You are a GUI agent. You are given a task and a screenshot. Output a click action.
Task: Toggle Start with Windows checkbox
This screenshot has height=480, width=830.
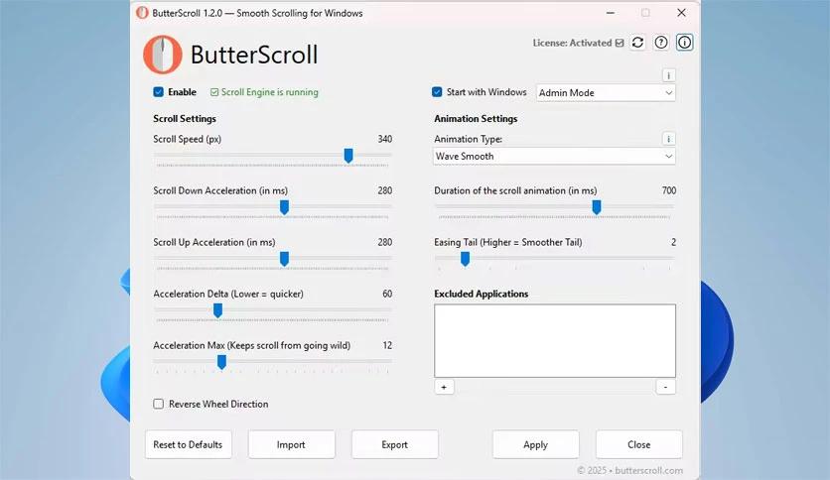pyautogui.click(x=437, y=92)
